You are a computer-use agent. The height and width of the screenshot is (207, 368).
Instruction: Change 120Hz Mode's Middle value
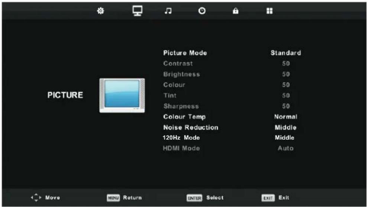pos(284,137)
